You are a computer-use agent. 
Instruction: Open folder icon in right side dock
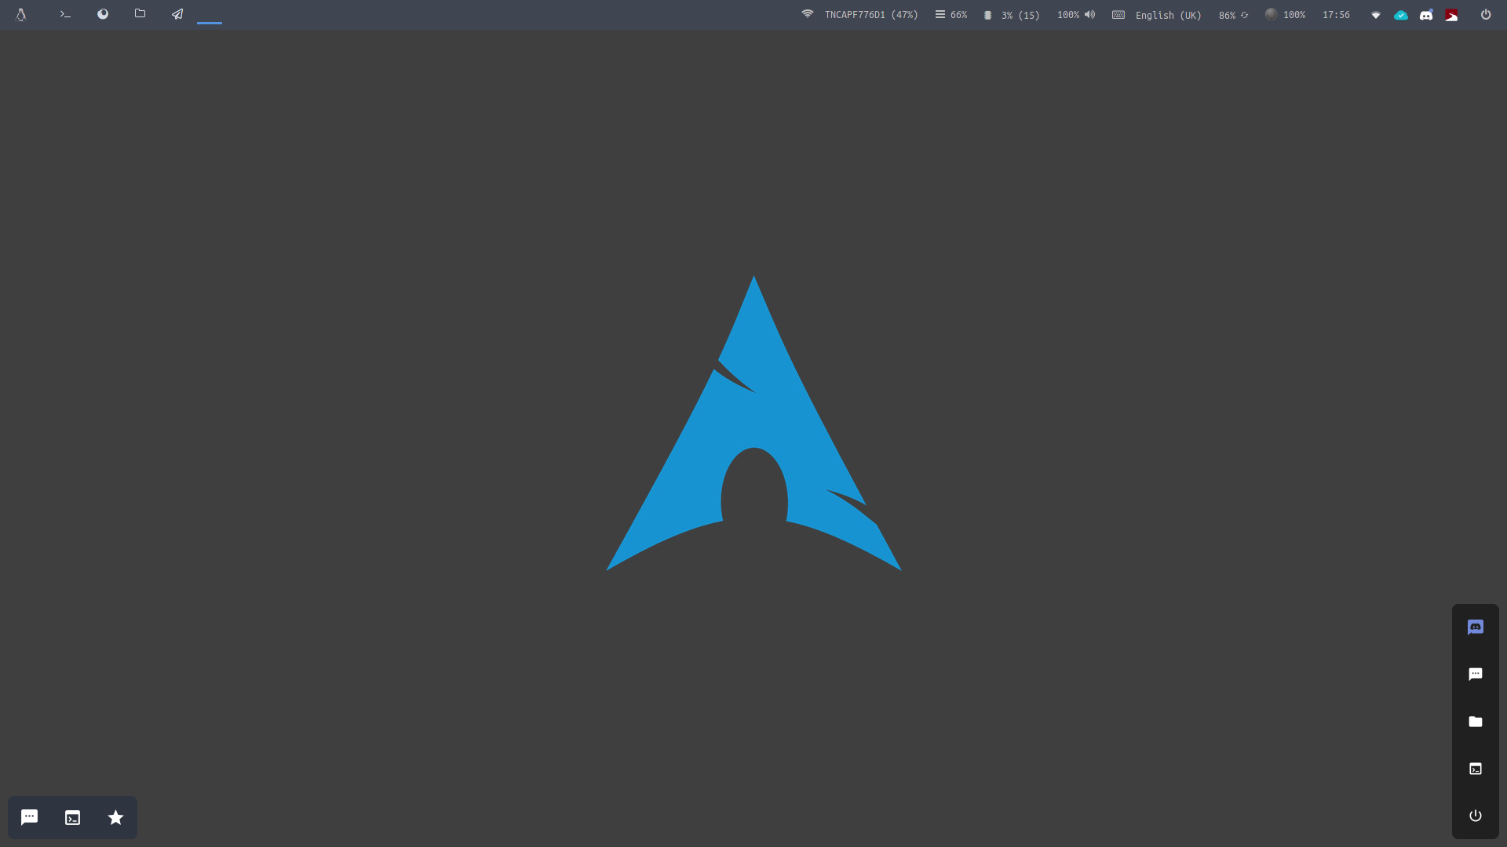(1476, 722)
